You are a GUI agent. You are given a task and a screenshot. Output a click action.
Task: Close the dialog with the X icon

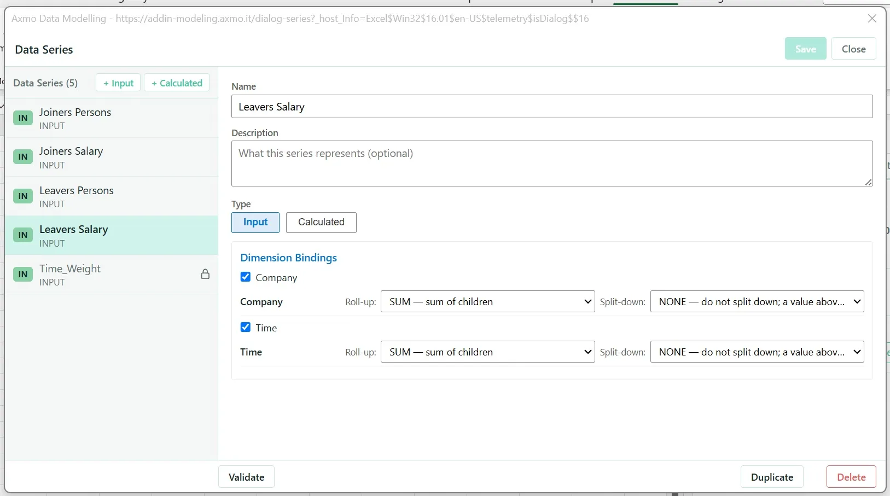point(872,19)
